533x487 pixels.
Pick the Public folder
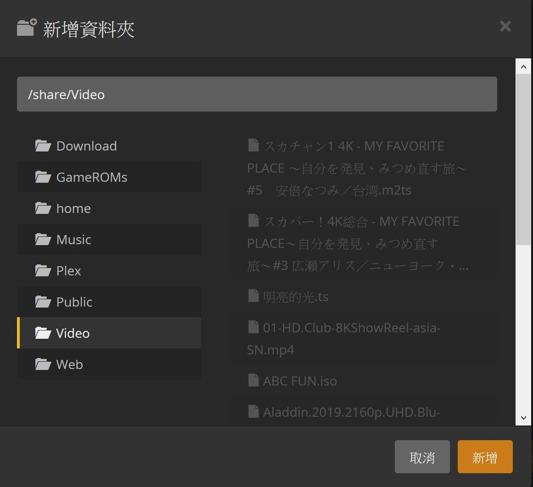pyautogui.click(x=109, y=302)
